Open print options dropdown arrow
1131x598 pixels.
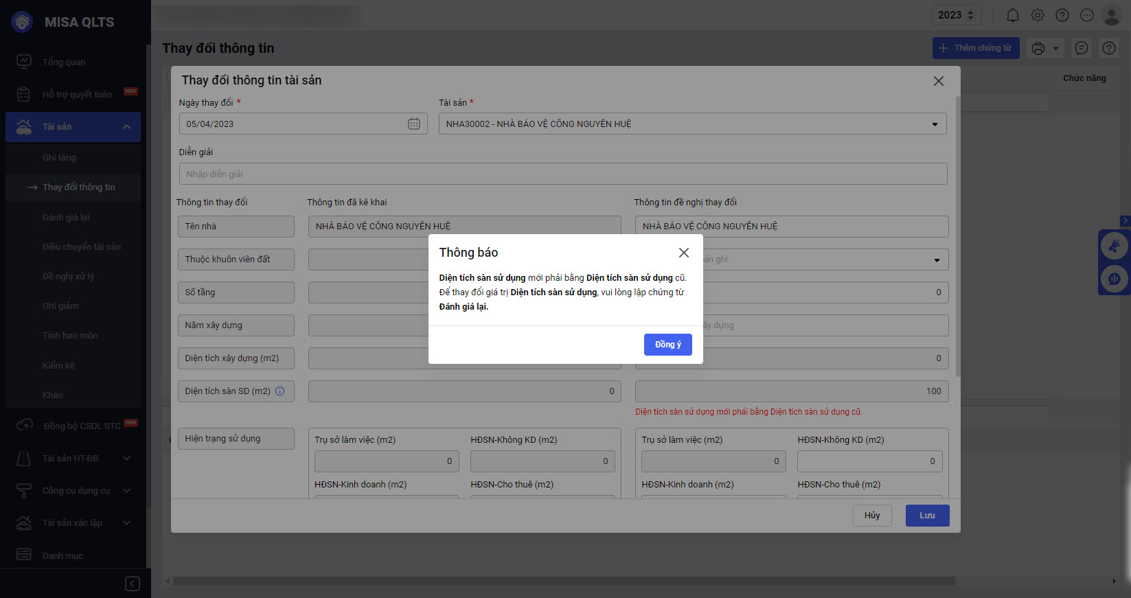pyautogui.click(x=1055, y=48)
